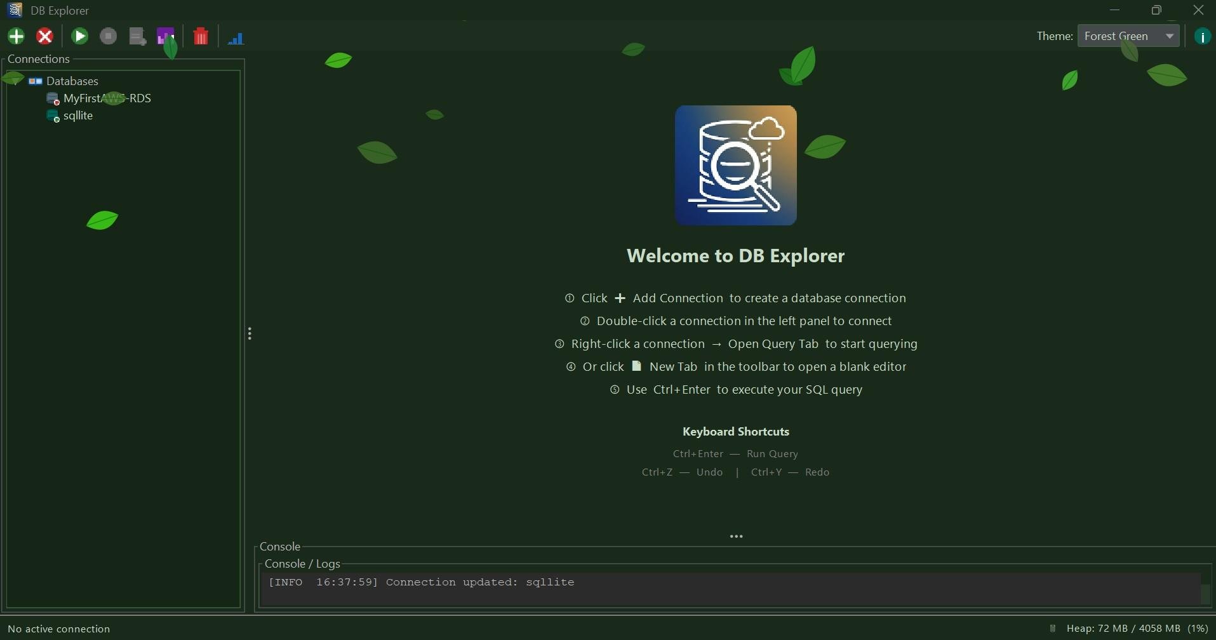Click the "Add Connection to create a database connection" line
Viewport: 1216px width, 640px height.
coord(736,298)
